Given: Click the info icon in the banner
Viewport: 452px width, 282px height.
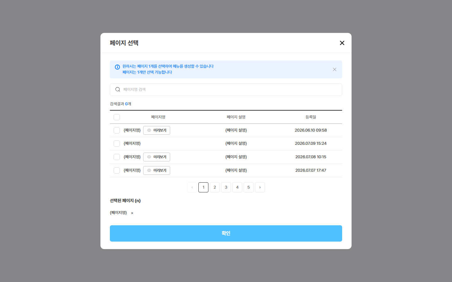Looking at the screenshot, I should (117, 67).
